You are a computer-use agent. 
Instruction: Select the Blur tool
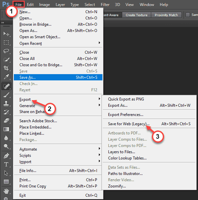click(6, 138)
